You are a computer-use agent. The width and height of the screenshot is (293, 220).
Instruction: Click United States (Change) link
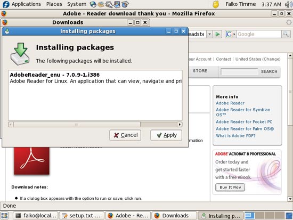pos(258,59)
